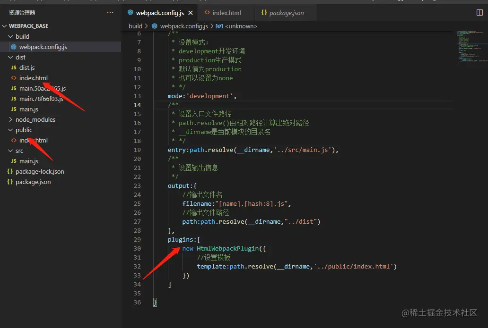Click the symbol icon in the breadcrumb
Screen dimensions: 488x328
pyautogui.click(x=219, y=26)
